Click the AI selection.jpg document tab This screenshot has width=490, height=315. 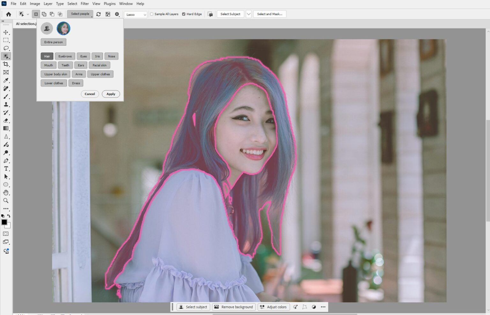(26, 23)
